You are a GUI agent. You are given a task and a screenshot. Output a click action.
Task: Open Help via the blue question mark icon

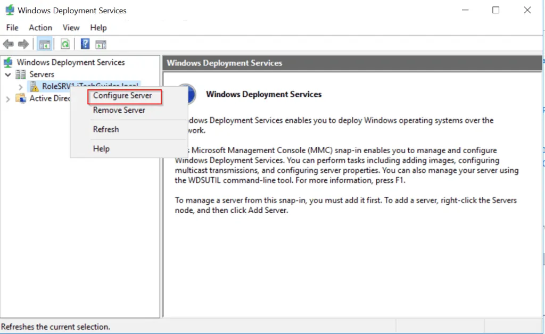(85, 44)
